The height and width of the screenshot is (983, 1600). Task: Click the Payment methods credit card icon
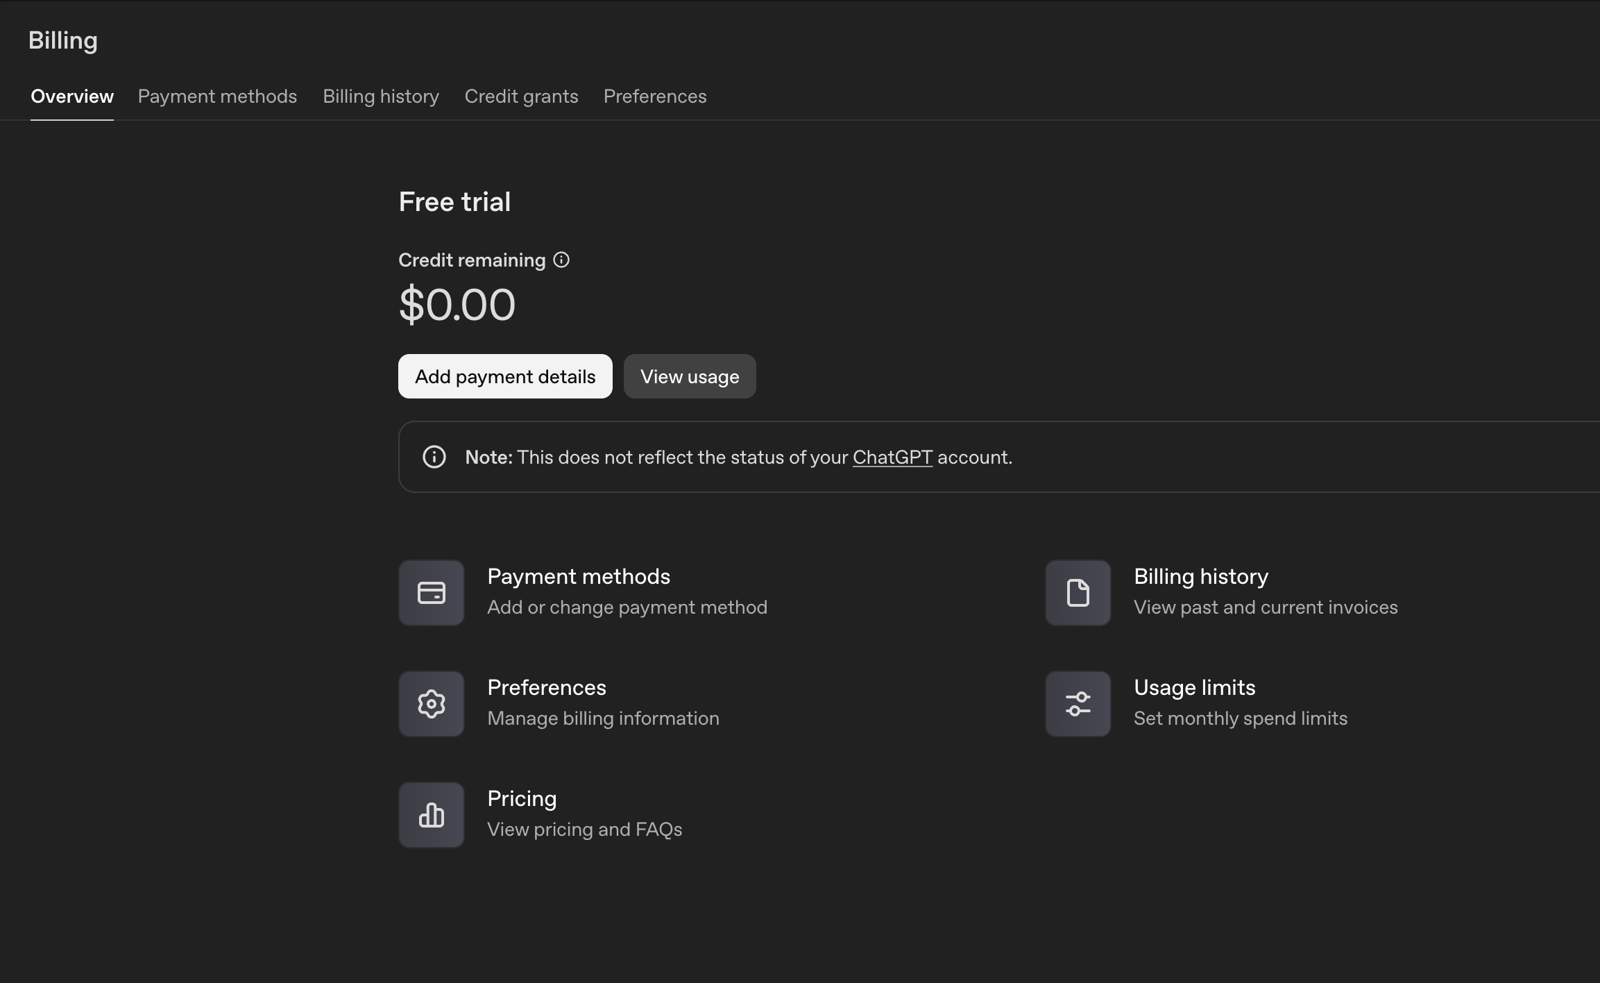431,593
